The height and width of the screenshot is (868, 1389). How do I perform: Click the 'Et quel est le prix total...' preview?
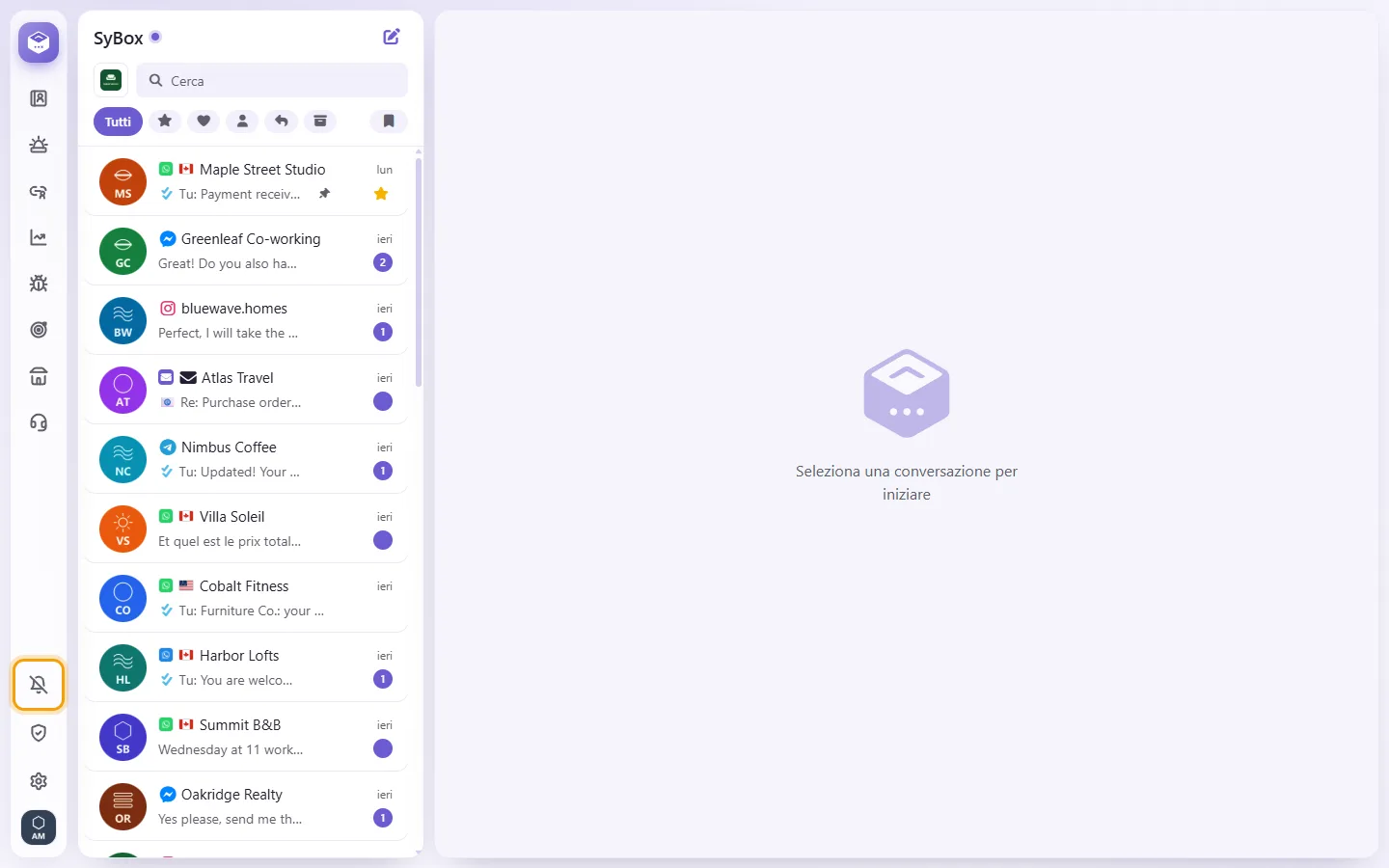(x=230, y=541)
